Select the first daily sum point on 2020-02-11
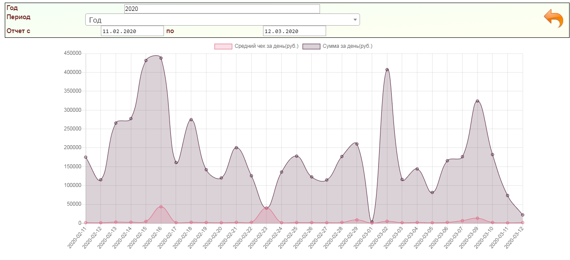Viewport: 570px width, 260px height. click(x=86, y=157)
